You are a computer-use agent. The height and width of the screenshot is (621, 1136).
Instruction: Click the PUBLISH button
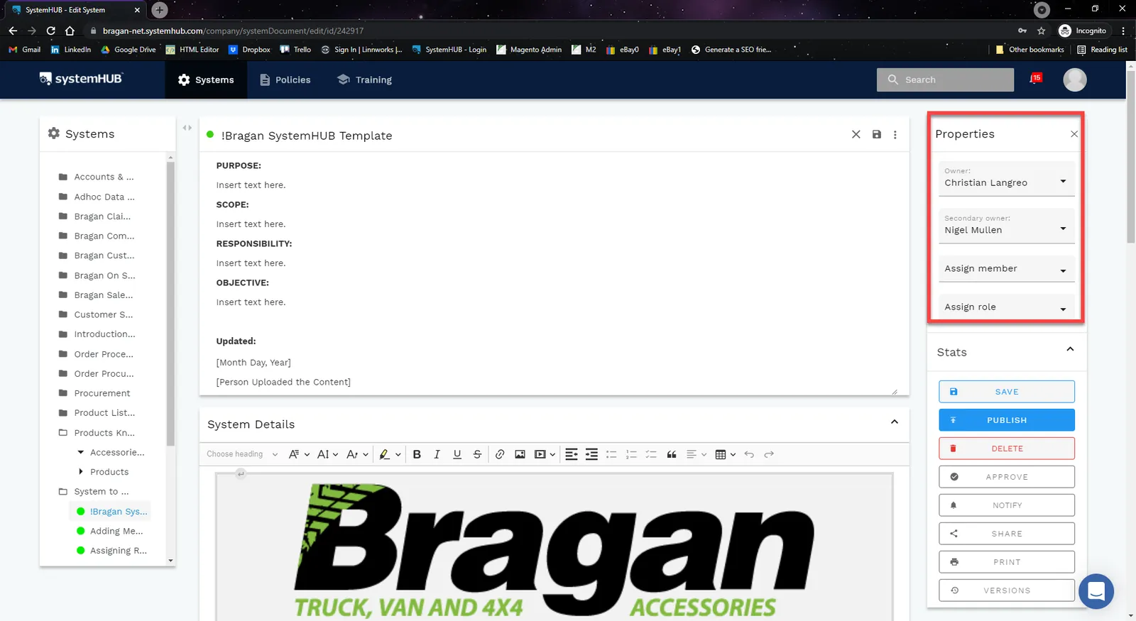click(x=1007, y=420)
